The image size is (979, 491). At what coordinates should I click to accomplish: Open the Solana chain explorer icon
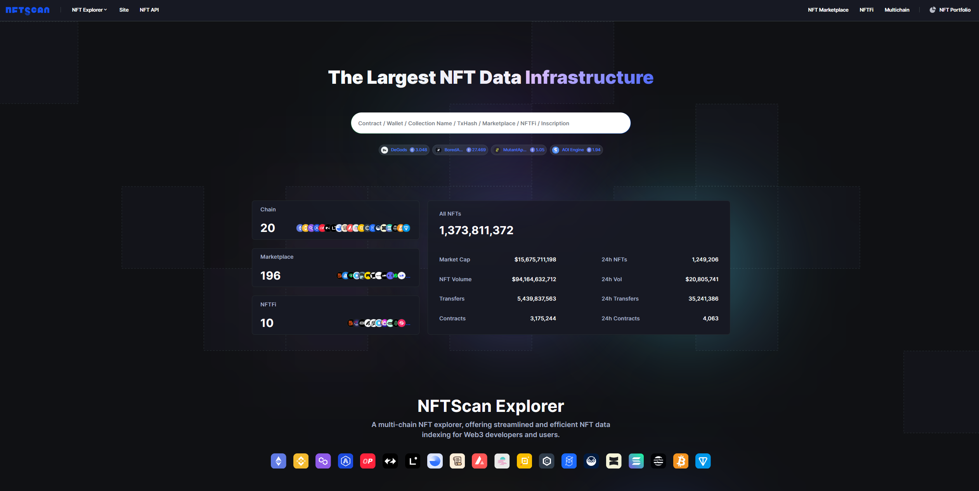[636, 461]
